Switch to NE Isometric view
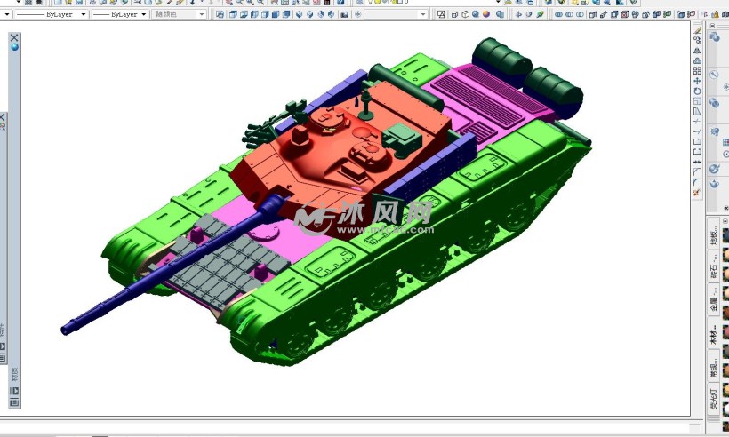Viewport: 729px width, 437px height. point(321,14)
